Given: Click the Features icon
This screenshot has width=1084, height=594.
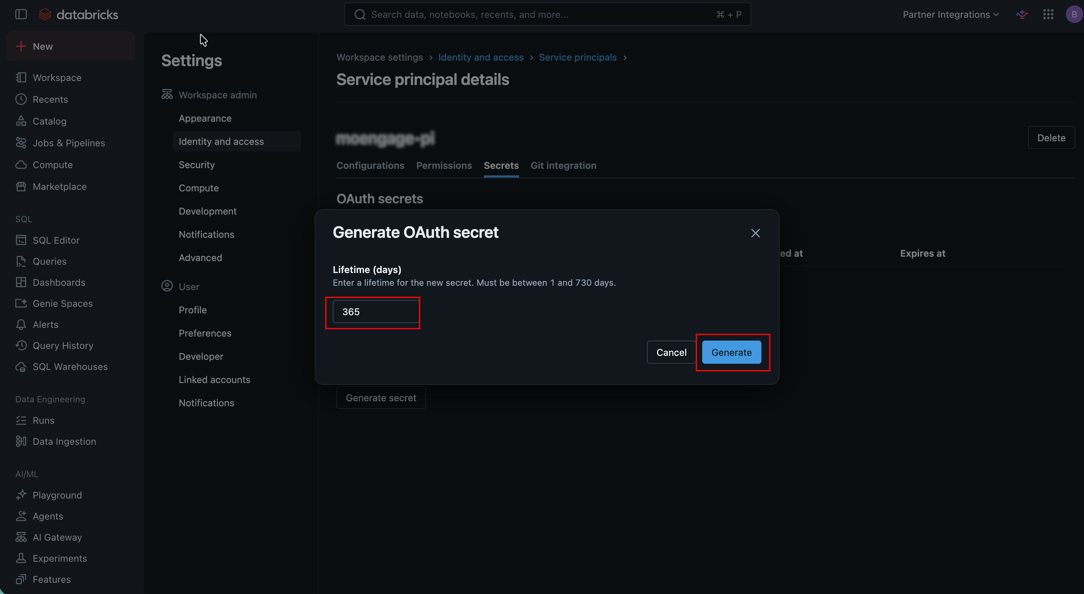Looking at the screenshot, I should click(x=21, y=579).
